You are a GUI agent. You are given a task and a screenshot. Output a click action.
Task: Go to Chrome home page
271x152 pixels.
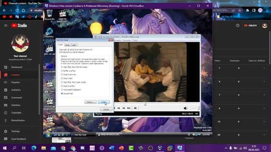coord(23,11)
